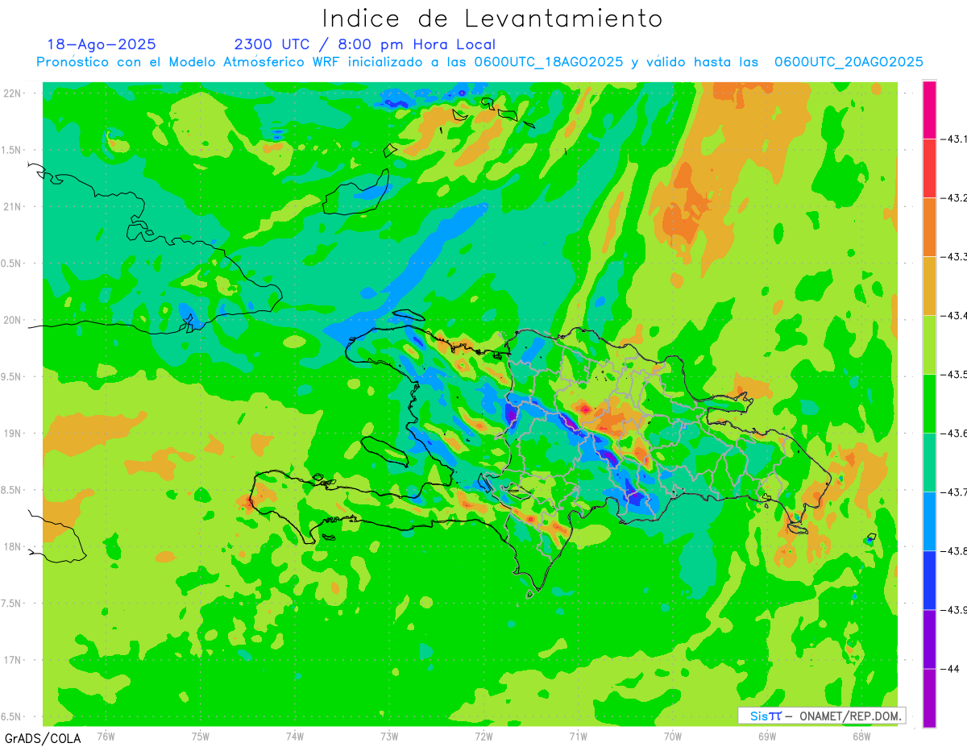This screenshot has height=747, width=967.
Task: Click the '76W' longitude label
Action: tap(106, 736)
